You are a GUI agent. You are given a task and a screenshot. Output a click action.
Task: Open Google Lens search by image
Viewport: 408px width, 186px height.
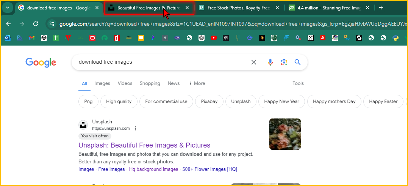pyautogui.click(x=284, y=62)
